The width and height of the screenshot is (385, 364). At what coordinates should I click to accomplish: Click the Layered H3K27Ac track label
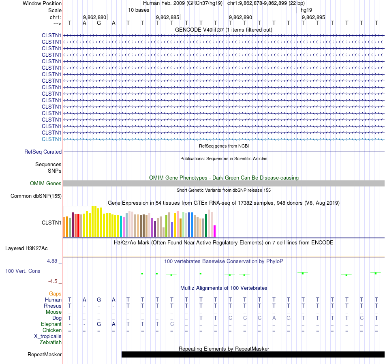26,248
